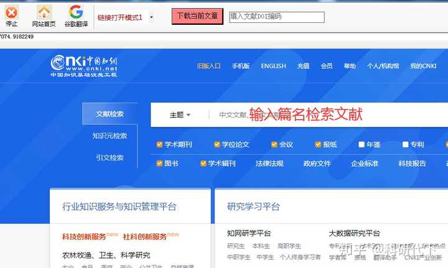This screenshot has height=268, width=448.
Task: Check the 年鉴 checkbox
Action: [362, 145]
